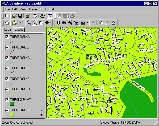Open Theme Properties toolbar icon
Viewport: 159px width, 126px height.
114,23
